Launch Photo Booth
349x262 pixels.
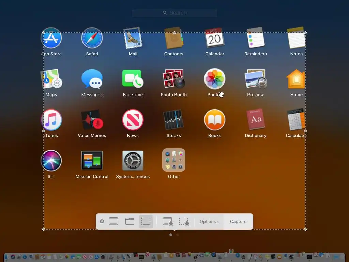174,79
